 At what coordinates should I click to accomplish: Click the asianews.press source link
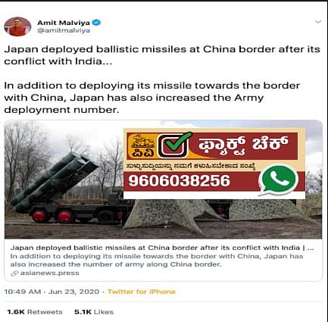pos(49,273)
